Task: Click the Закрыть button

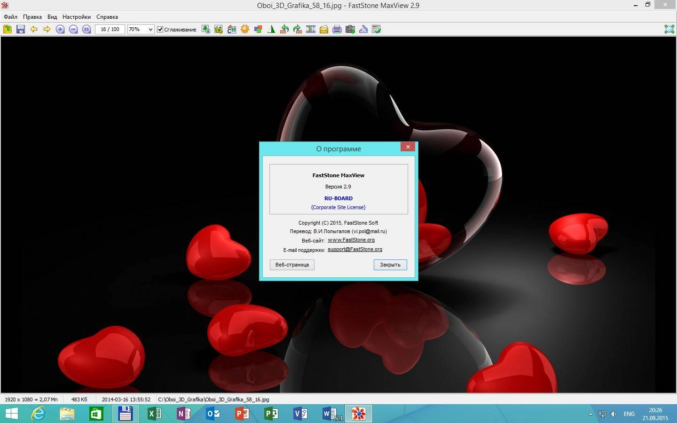Action: tap(390, 265)
